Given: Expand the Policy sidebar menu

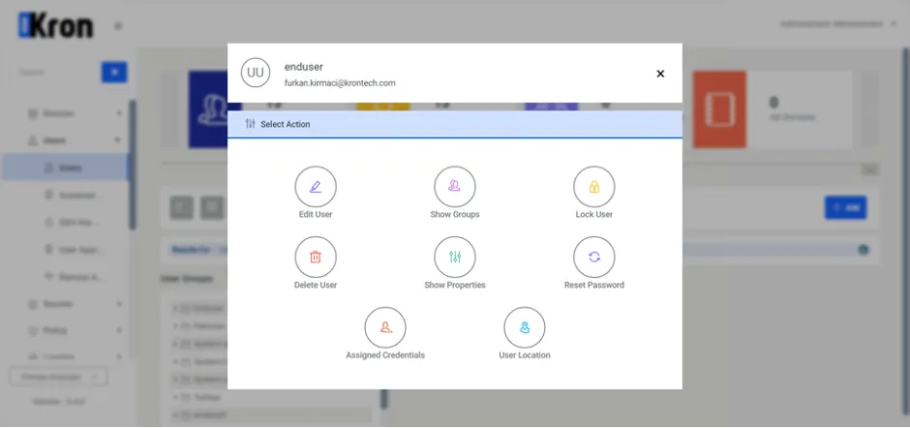Looking at the screenshot, I should [x=75, y=330].
